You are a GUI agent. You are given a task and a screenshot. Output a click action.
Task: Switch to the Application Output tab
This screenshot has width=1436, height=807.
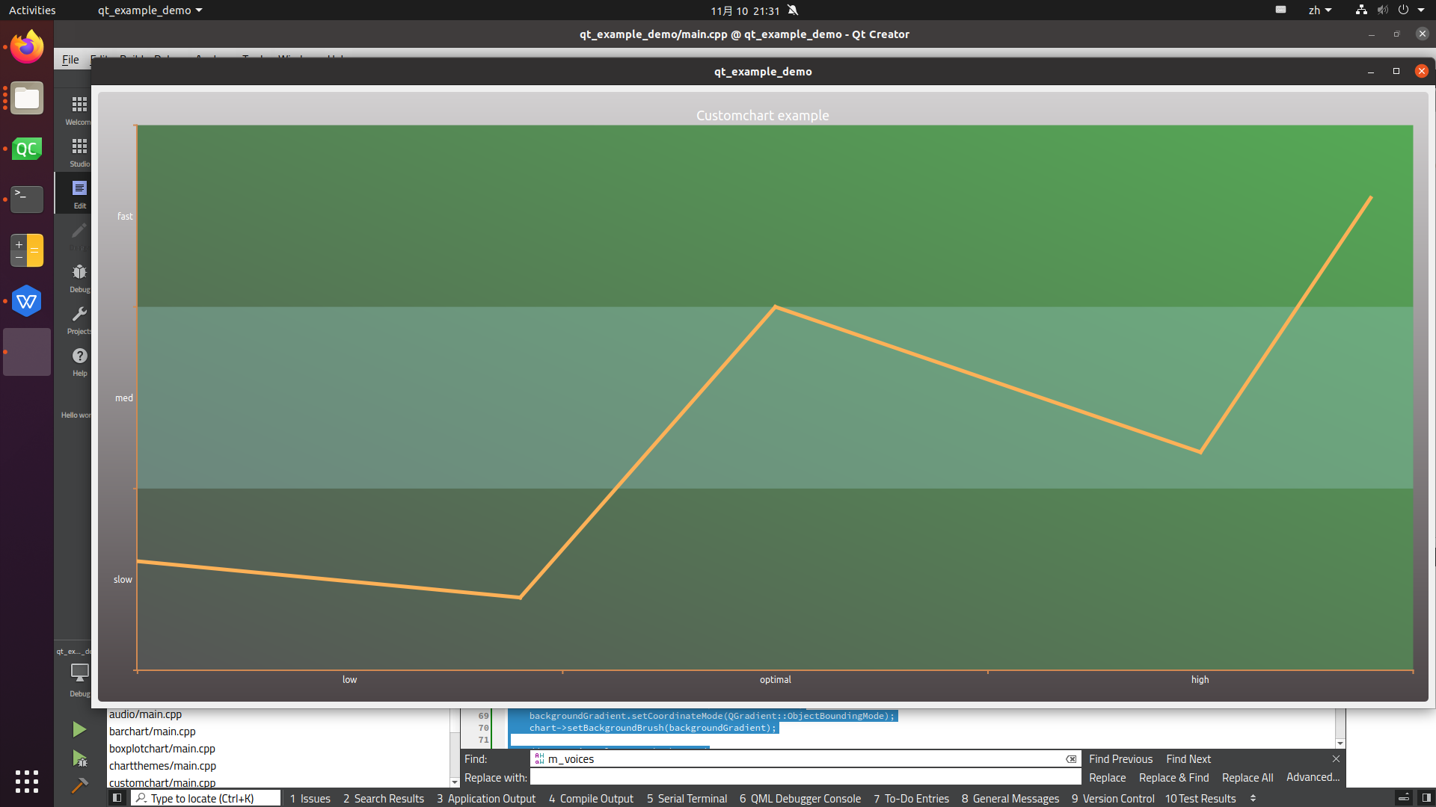(485, 798)
